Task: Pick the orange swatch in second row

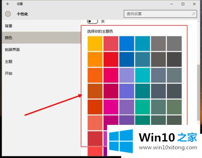Action: [95, 59]
